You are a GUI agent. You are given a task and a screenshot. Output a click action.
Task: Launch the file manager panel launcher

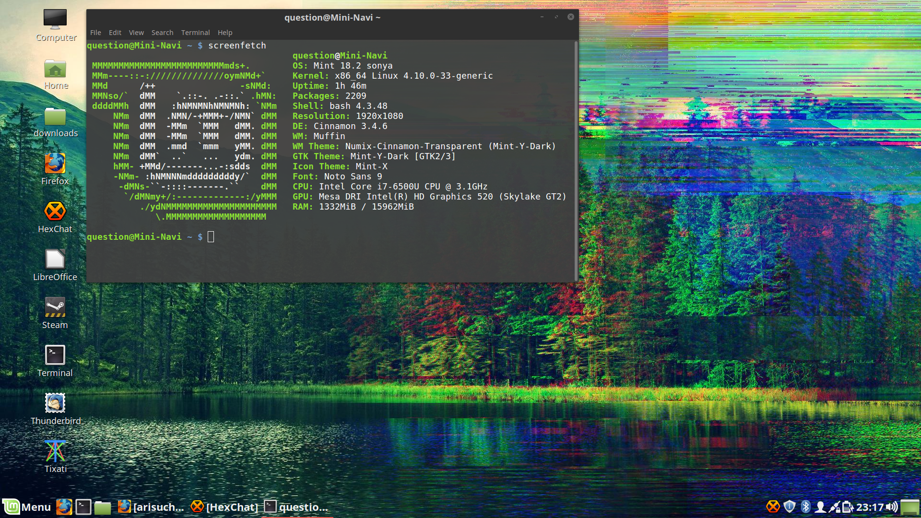[x=102, y=506]
